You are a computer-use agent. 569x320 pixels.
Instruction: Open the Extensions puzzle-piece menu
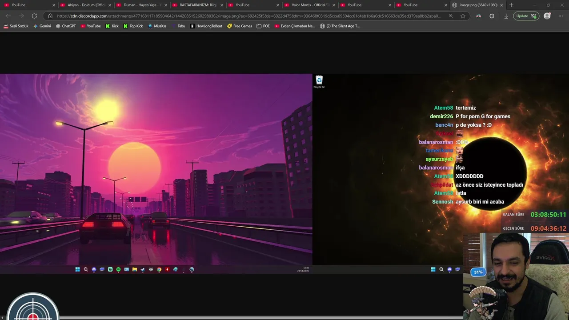pos(492,16)
